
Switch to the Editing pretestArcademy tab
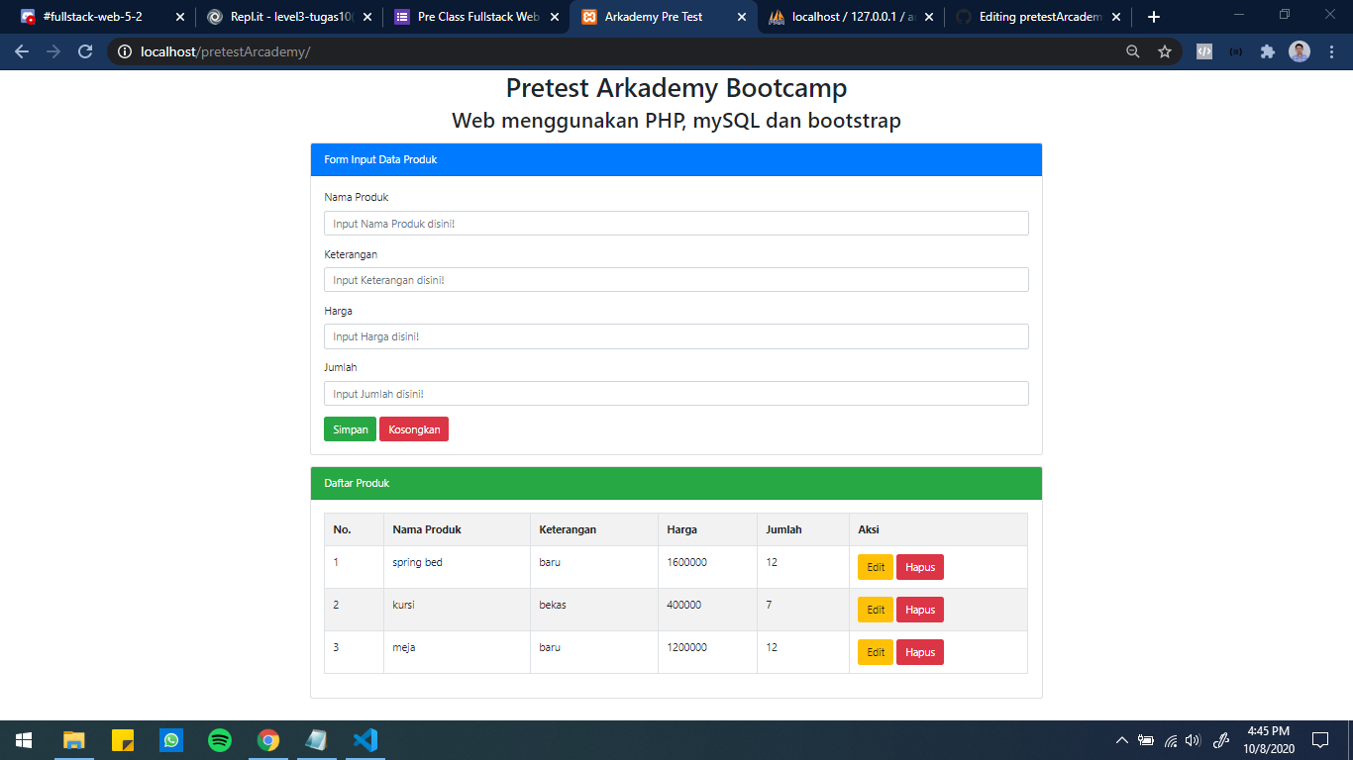click(x=1038, y=17)
